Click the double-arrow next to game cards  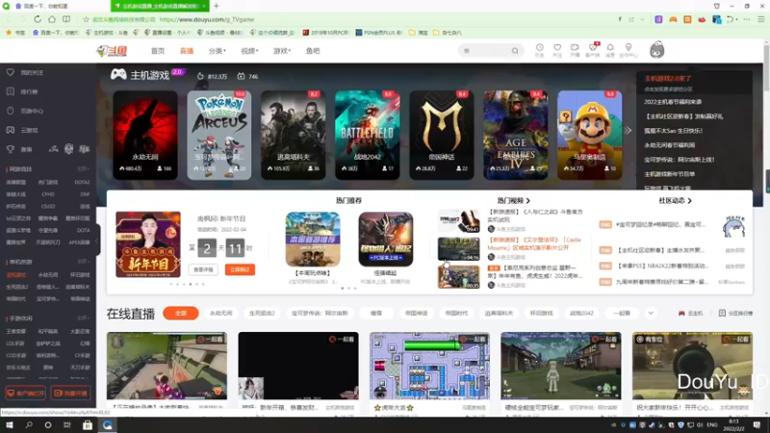(x=628, y=131)
